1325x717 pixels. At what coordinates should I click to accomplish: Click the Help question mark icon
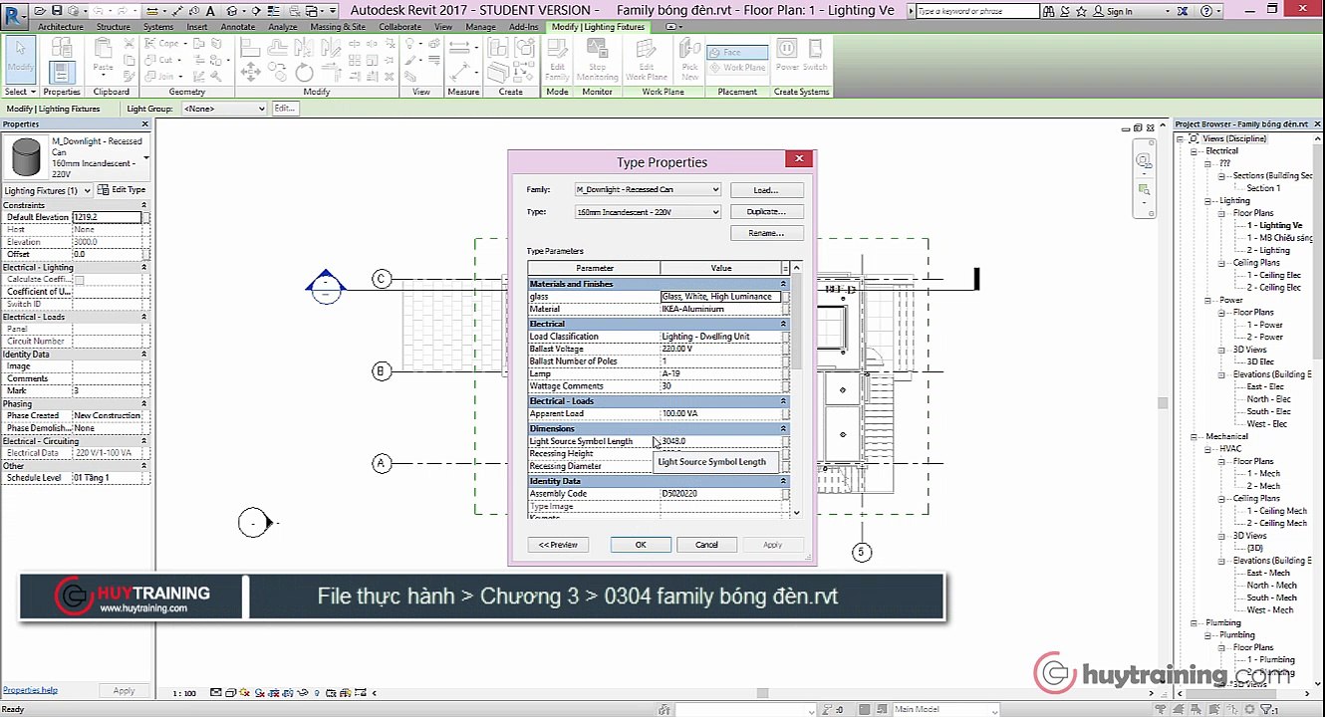pos(1206,11)
